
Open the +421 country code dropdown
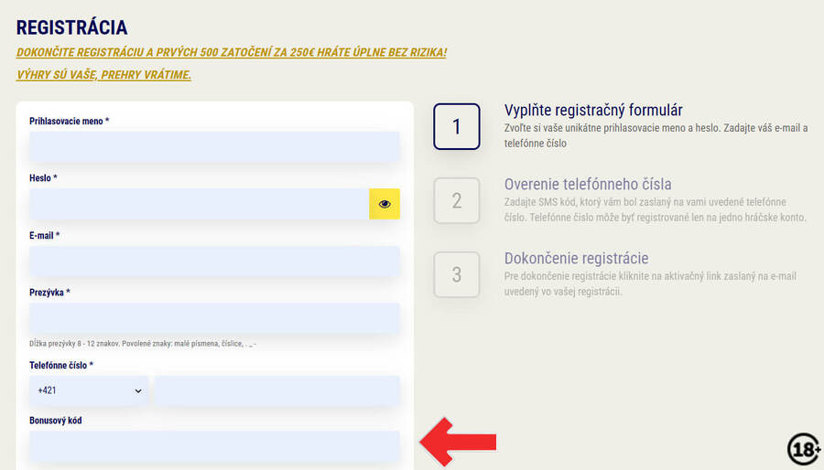[x=89, y=390]
